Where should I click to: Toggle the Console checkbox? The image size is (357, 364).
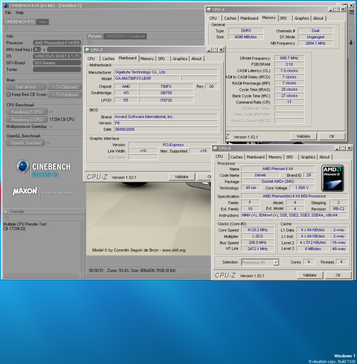pyautogui.click(x=6, y=212)
